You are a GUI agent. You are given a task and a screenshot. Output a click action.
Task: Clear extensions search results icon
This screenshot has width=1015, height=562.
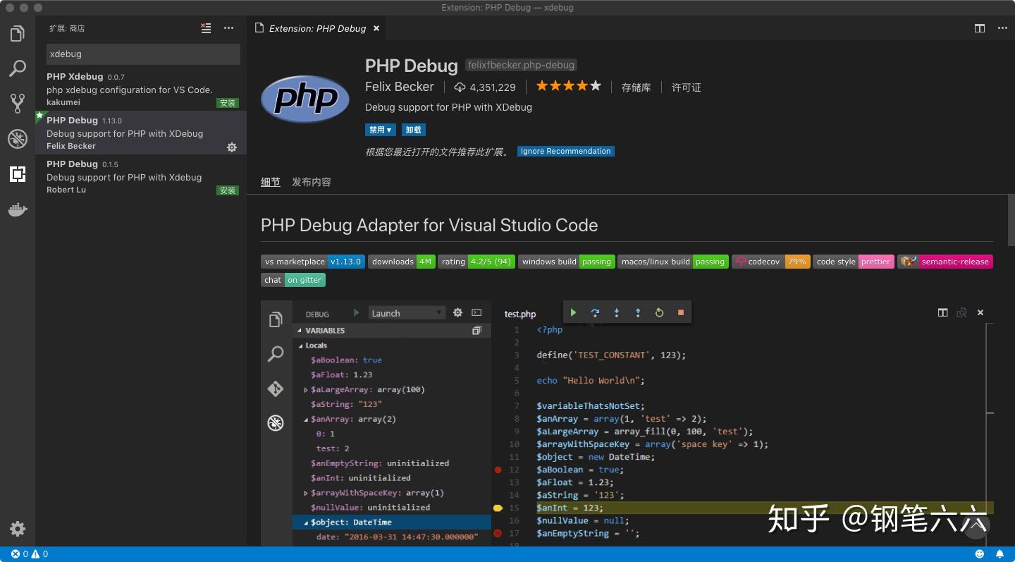206,28
